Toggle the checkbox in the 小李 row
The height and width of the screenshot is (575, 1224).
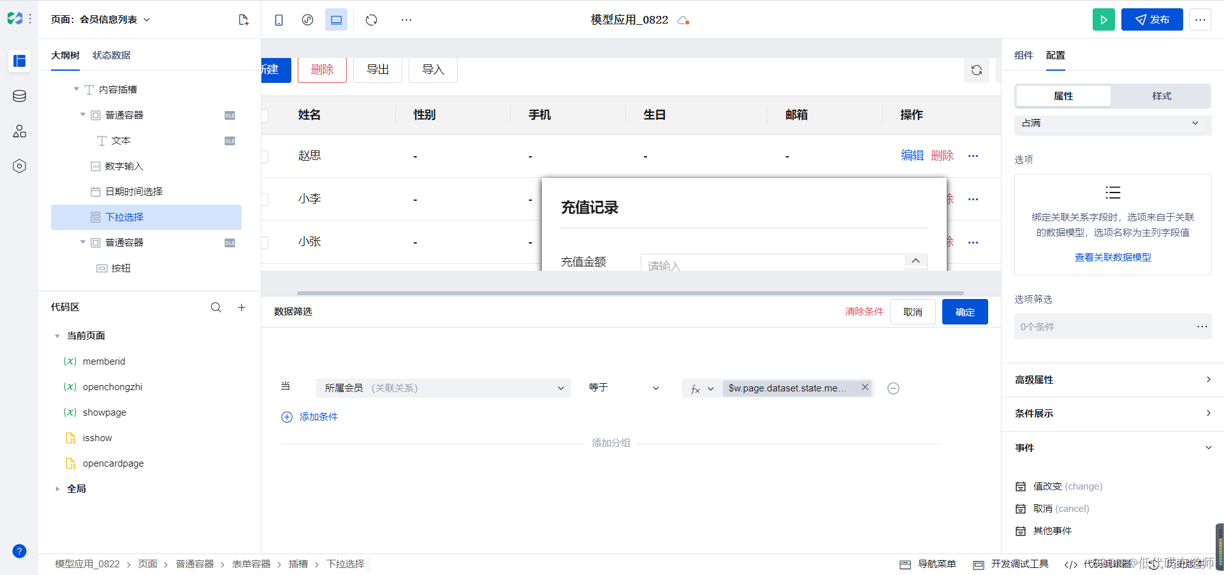[x=264, y=200]
